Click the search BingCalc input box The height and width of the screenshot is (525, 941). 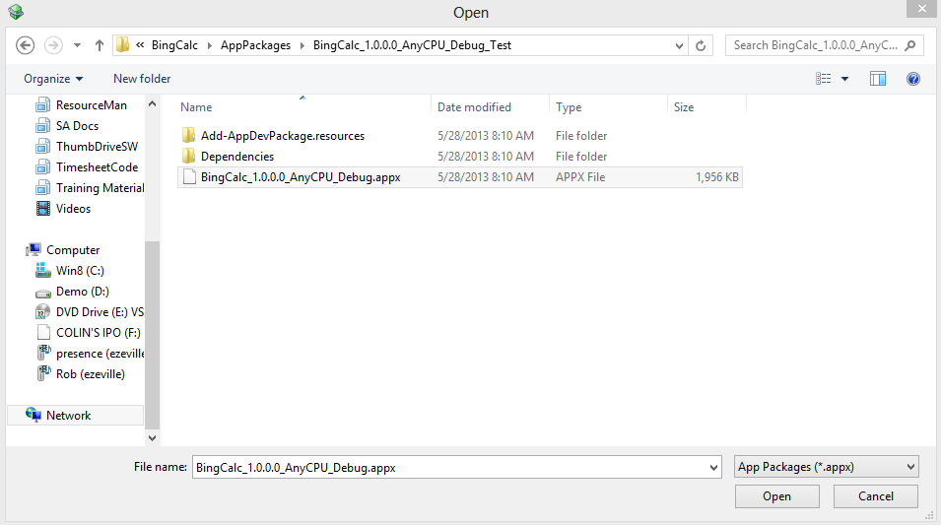[x=816, y=45]
